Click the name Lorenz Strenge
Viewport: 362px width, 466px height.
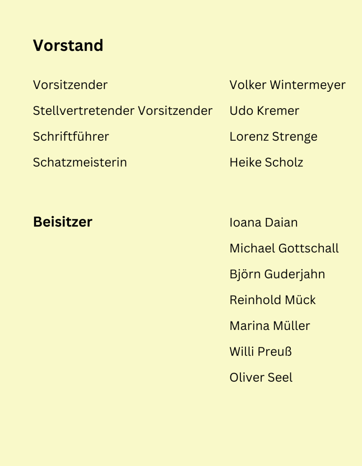coord(273,137)
